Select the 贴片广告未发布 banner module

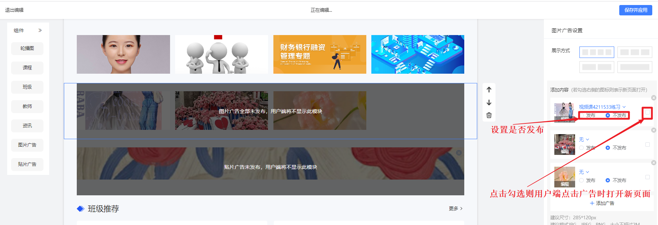point(271,167)
